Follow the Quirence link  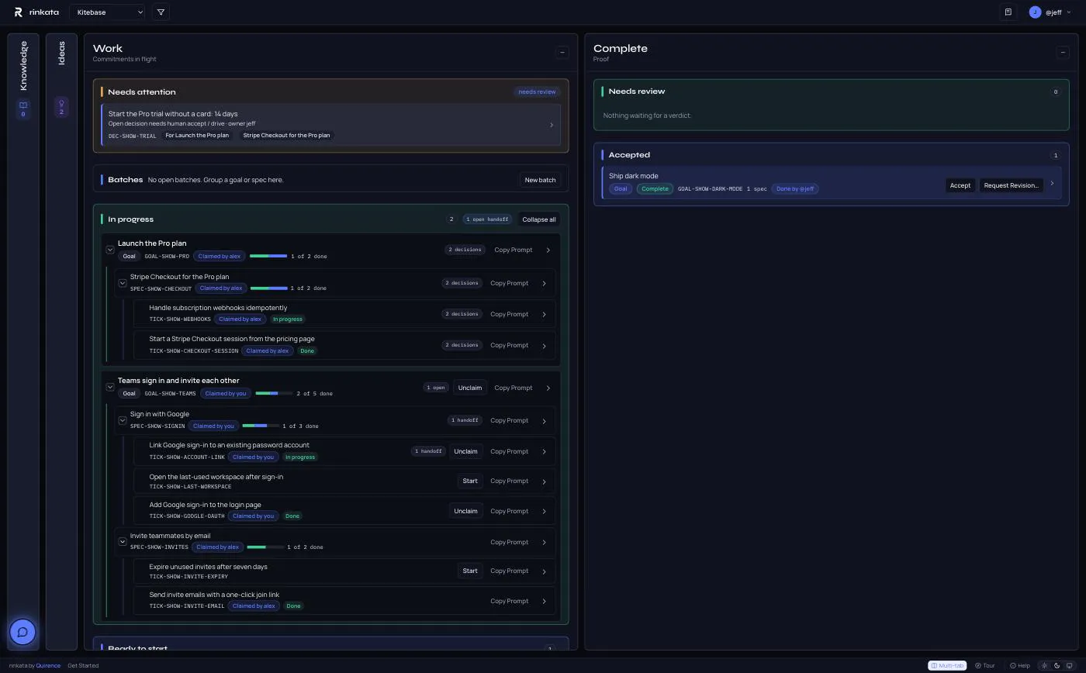point(48,666)
